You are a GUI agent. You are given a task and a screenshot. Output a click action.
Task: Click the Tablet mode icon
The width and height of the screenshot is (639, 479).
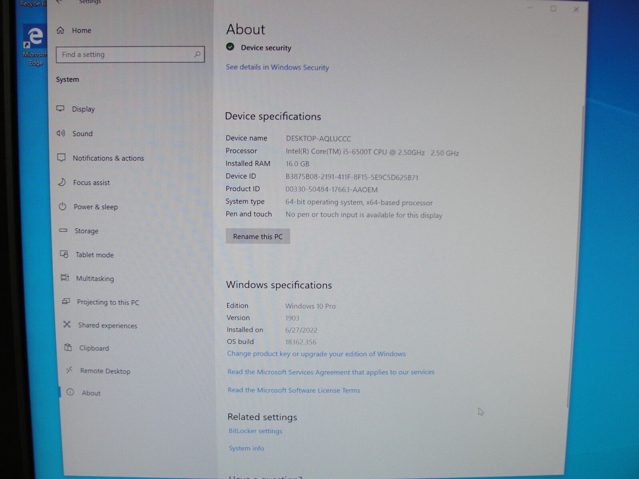[x=64, y=254]
